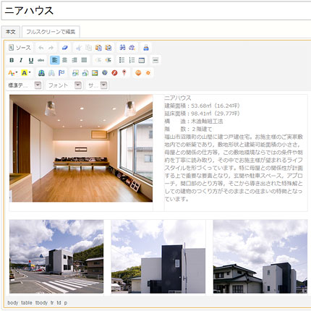Select the crosswalk street house thumbnail
Screen dimensions: 311x311
[x=56, y=256]
